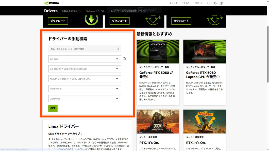The width and height of the screenshot is (269, 151).
Task: Open the NVIDIA GeForce RTX 5080 Laptop GPU dropdown
Action: point(85,79)
